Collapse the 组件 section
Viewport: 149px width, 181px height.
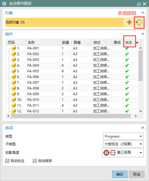point(143,34)
